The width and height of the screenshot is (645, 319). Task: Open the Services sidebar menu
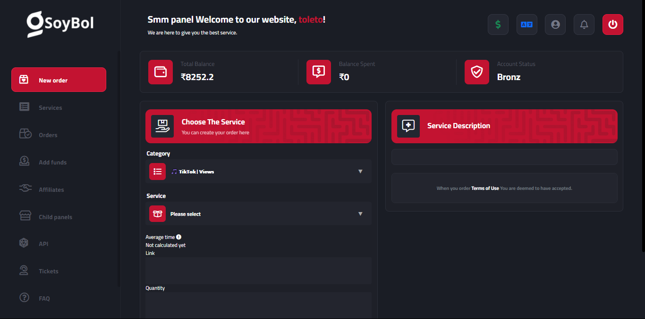[x=50, y=107]
